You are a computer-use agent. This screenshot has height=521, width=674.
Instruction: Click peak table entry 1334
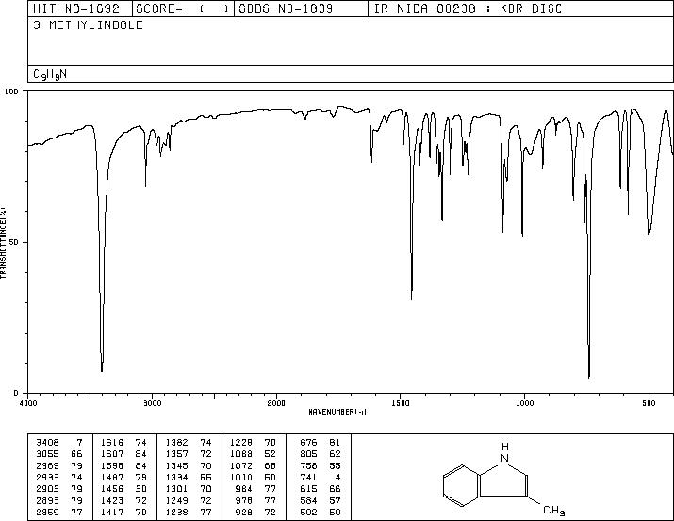pos(176,477)
